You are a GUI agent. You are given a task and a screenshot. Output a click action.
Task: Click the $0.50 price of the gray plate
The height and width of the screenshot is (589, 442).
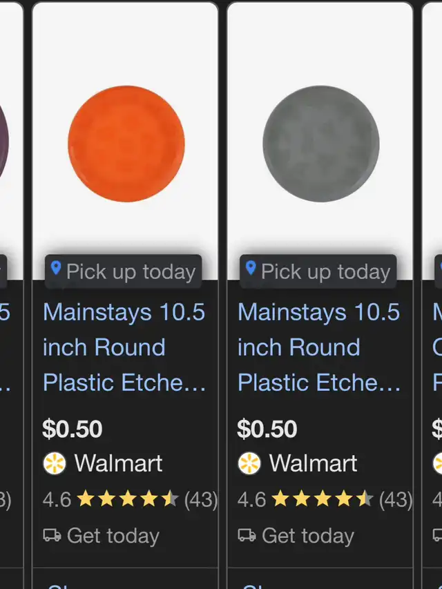[x=267, y=429]
